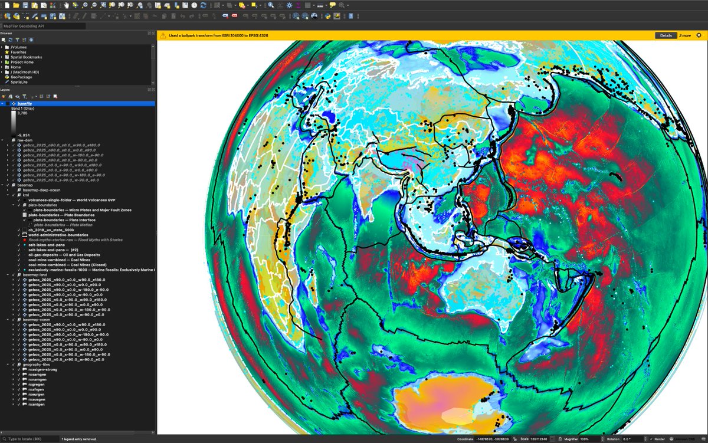Screen dimensions: 708x443
Task: Expand Spatial Bookmarks in Browser
Action: [2, 57]
